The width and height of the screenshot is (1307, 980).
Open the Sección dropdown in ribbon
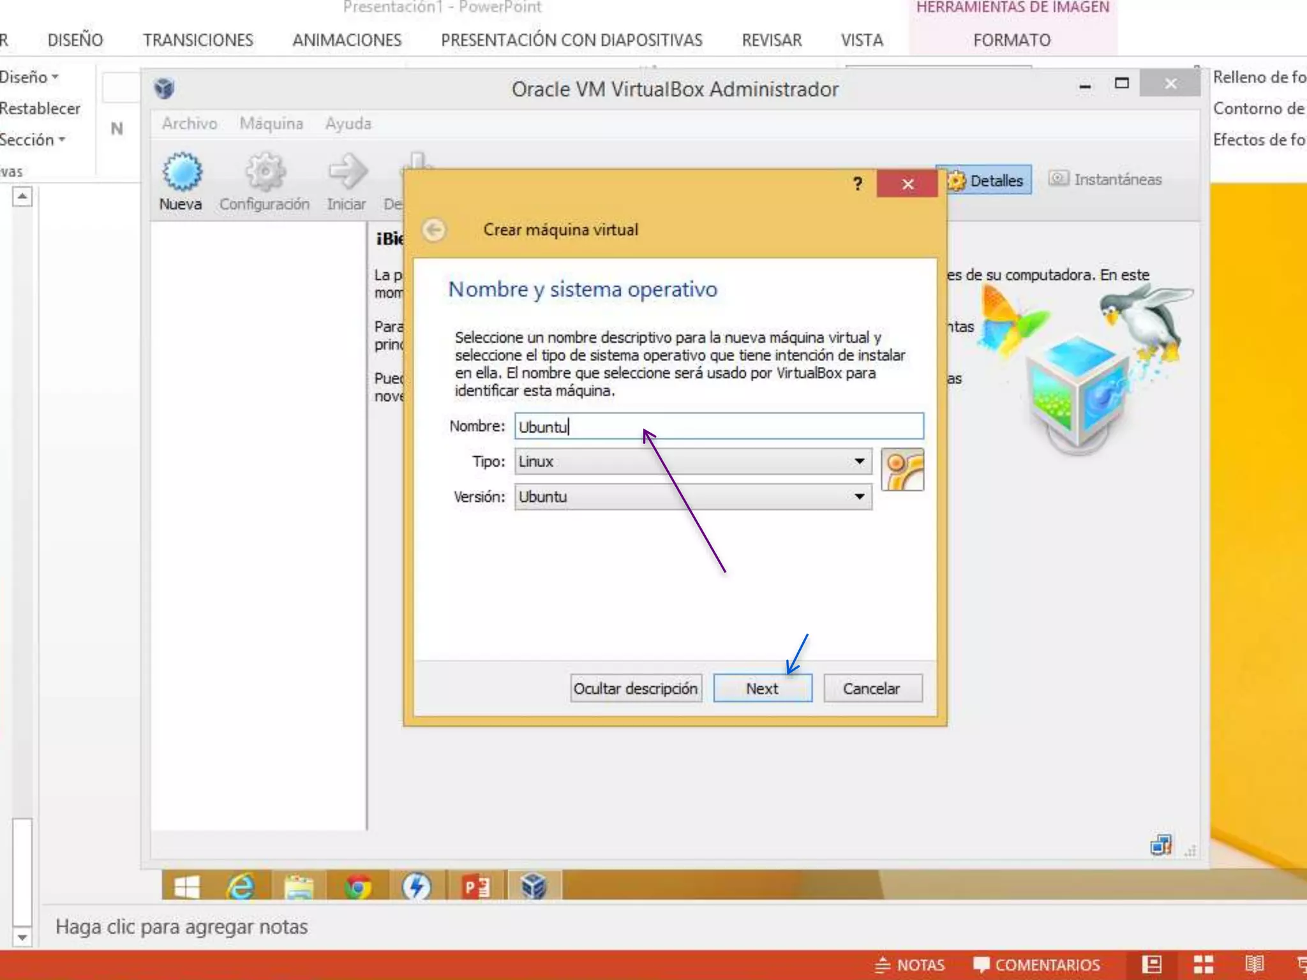click(x=33, y=140)
